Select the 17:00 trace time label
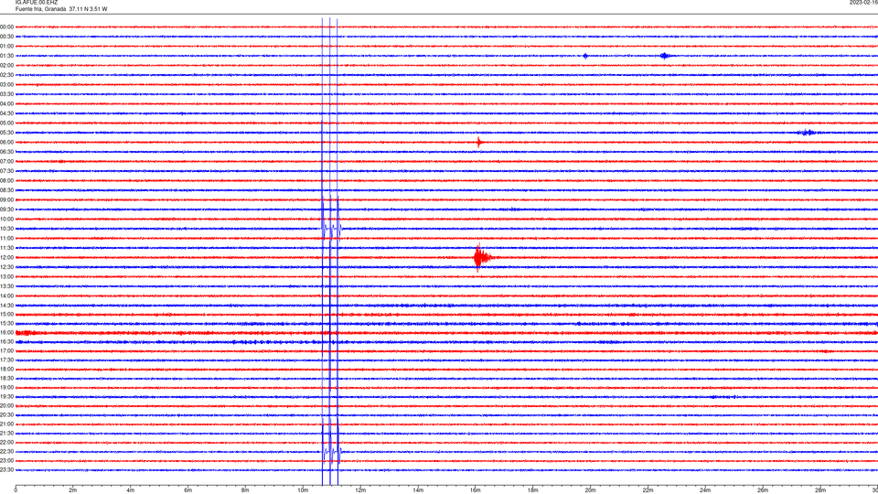 6,351
